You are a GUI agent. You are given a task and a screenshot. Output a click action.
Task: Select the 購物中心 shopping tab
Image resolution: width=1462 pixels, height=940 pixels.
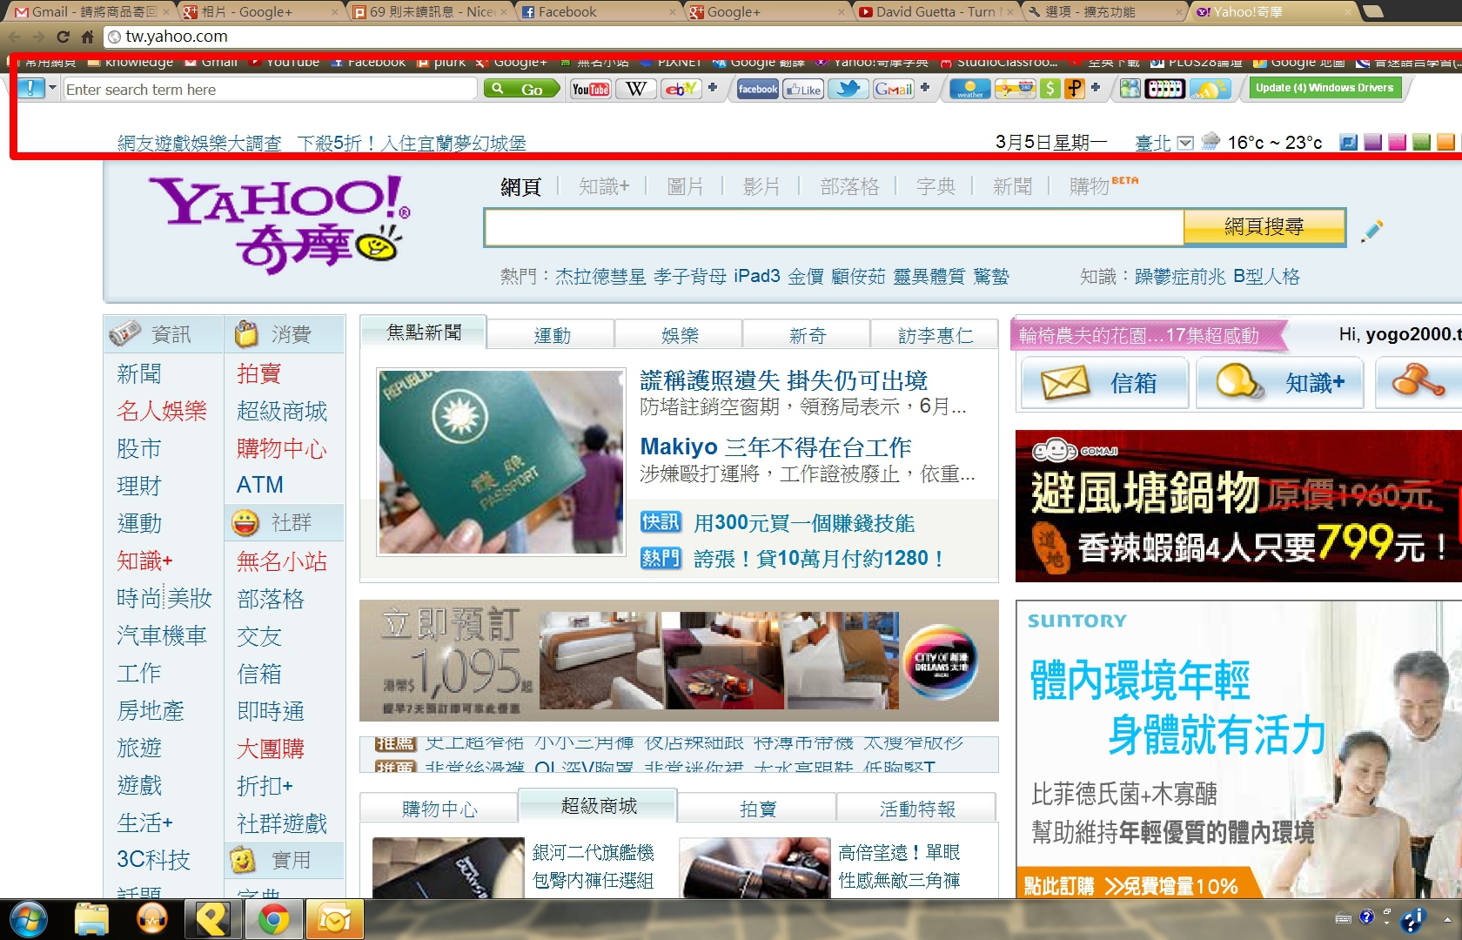(439, 809)
